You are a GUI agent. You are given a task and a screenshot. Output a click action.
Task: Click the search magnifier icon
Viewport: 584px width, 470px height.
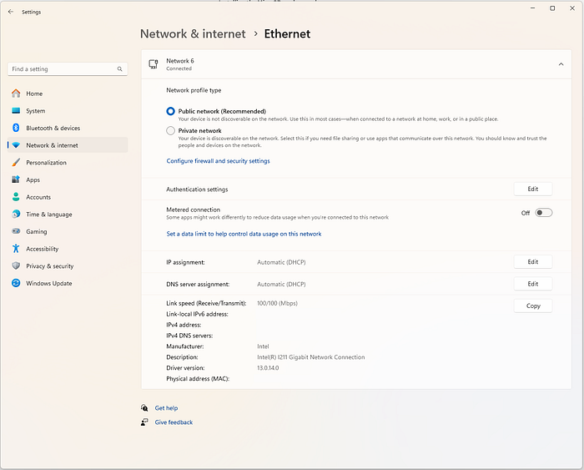[x=120, y=69]
